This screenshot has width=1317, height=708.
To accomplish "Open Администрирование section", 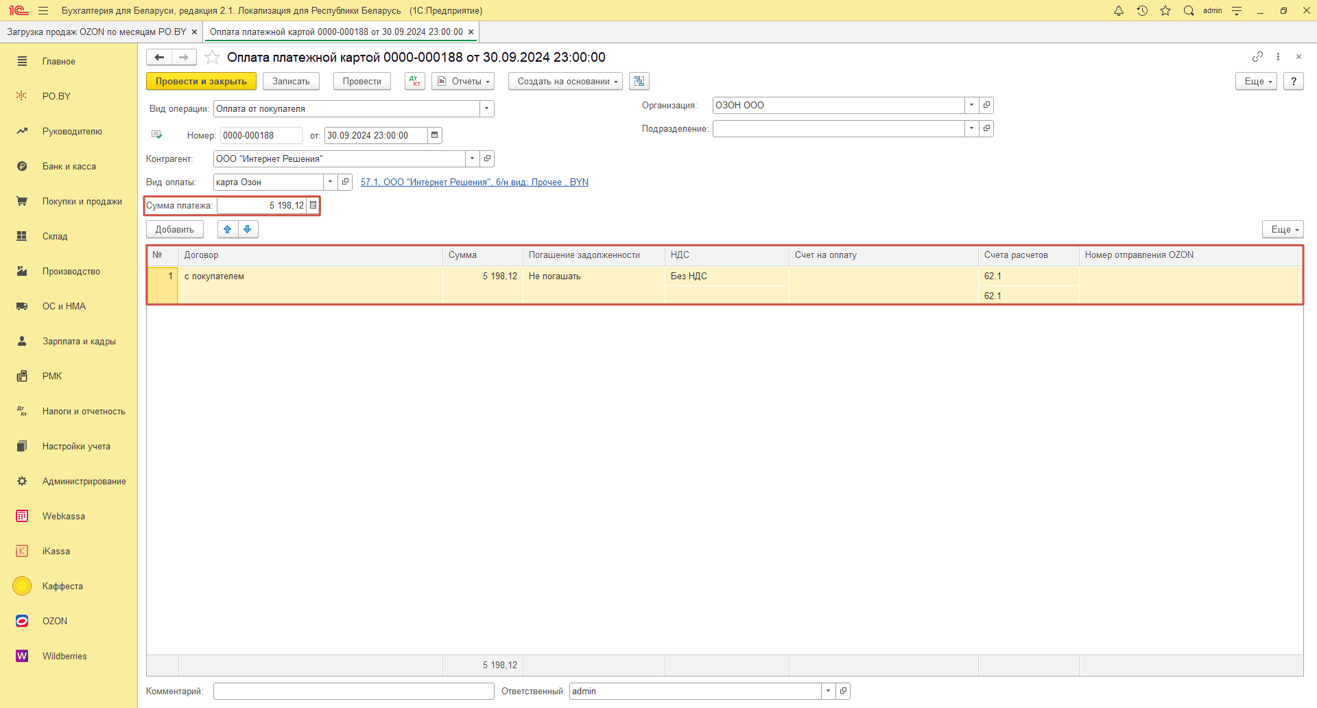I will [84, 481].
